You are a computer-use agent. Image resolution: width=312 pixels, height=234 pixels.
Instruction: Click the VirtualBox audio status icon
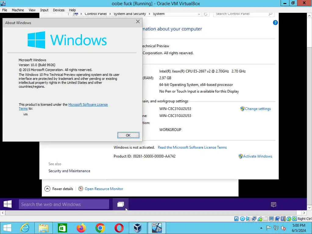248,219
